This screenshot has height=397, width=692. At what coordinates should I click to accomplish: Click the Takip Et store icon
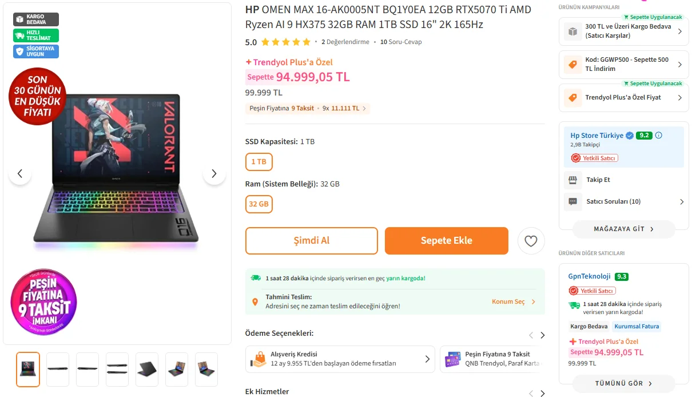tap(572, 180)
